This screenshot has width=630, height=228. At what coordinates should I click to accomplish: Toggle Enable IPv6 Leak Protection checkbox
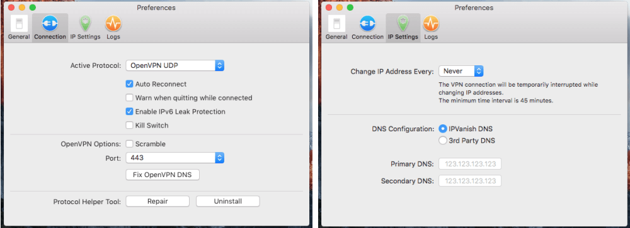click(x=129, y=112)
